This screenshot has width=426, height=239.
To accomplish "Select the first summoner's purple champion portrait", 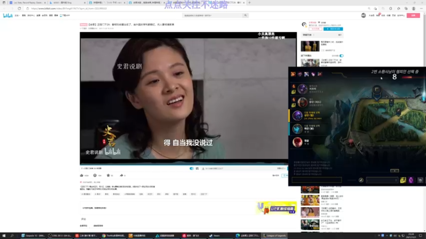I will pos(302,89).
